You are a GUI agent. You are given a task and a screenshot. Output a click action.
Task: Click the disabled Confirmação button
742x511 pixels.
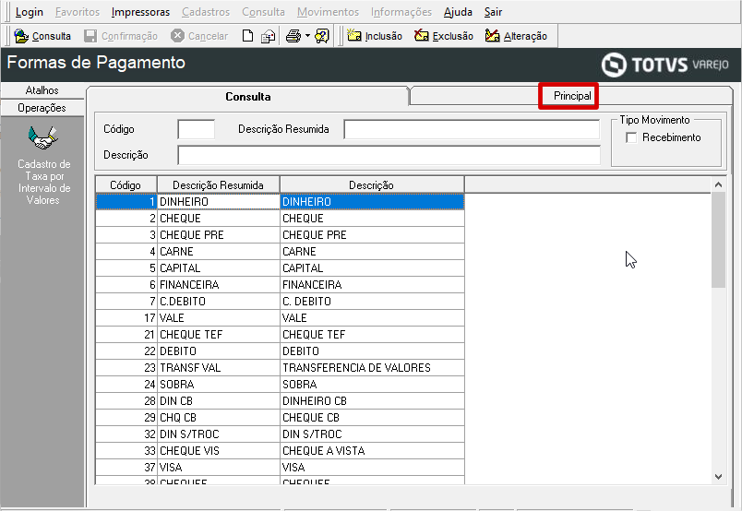121,36
